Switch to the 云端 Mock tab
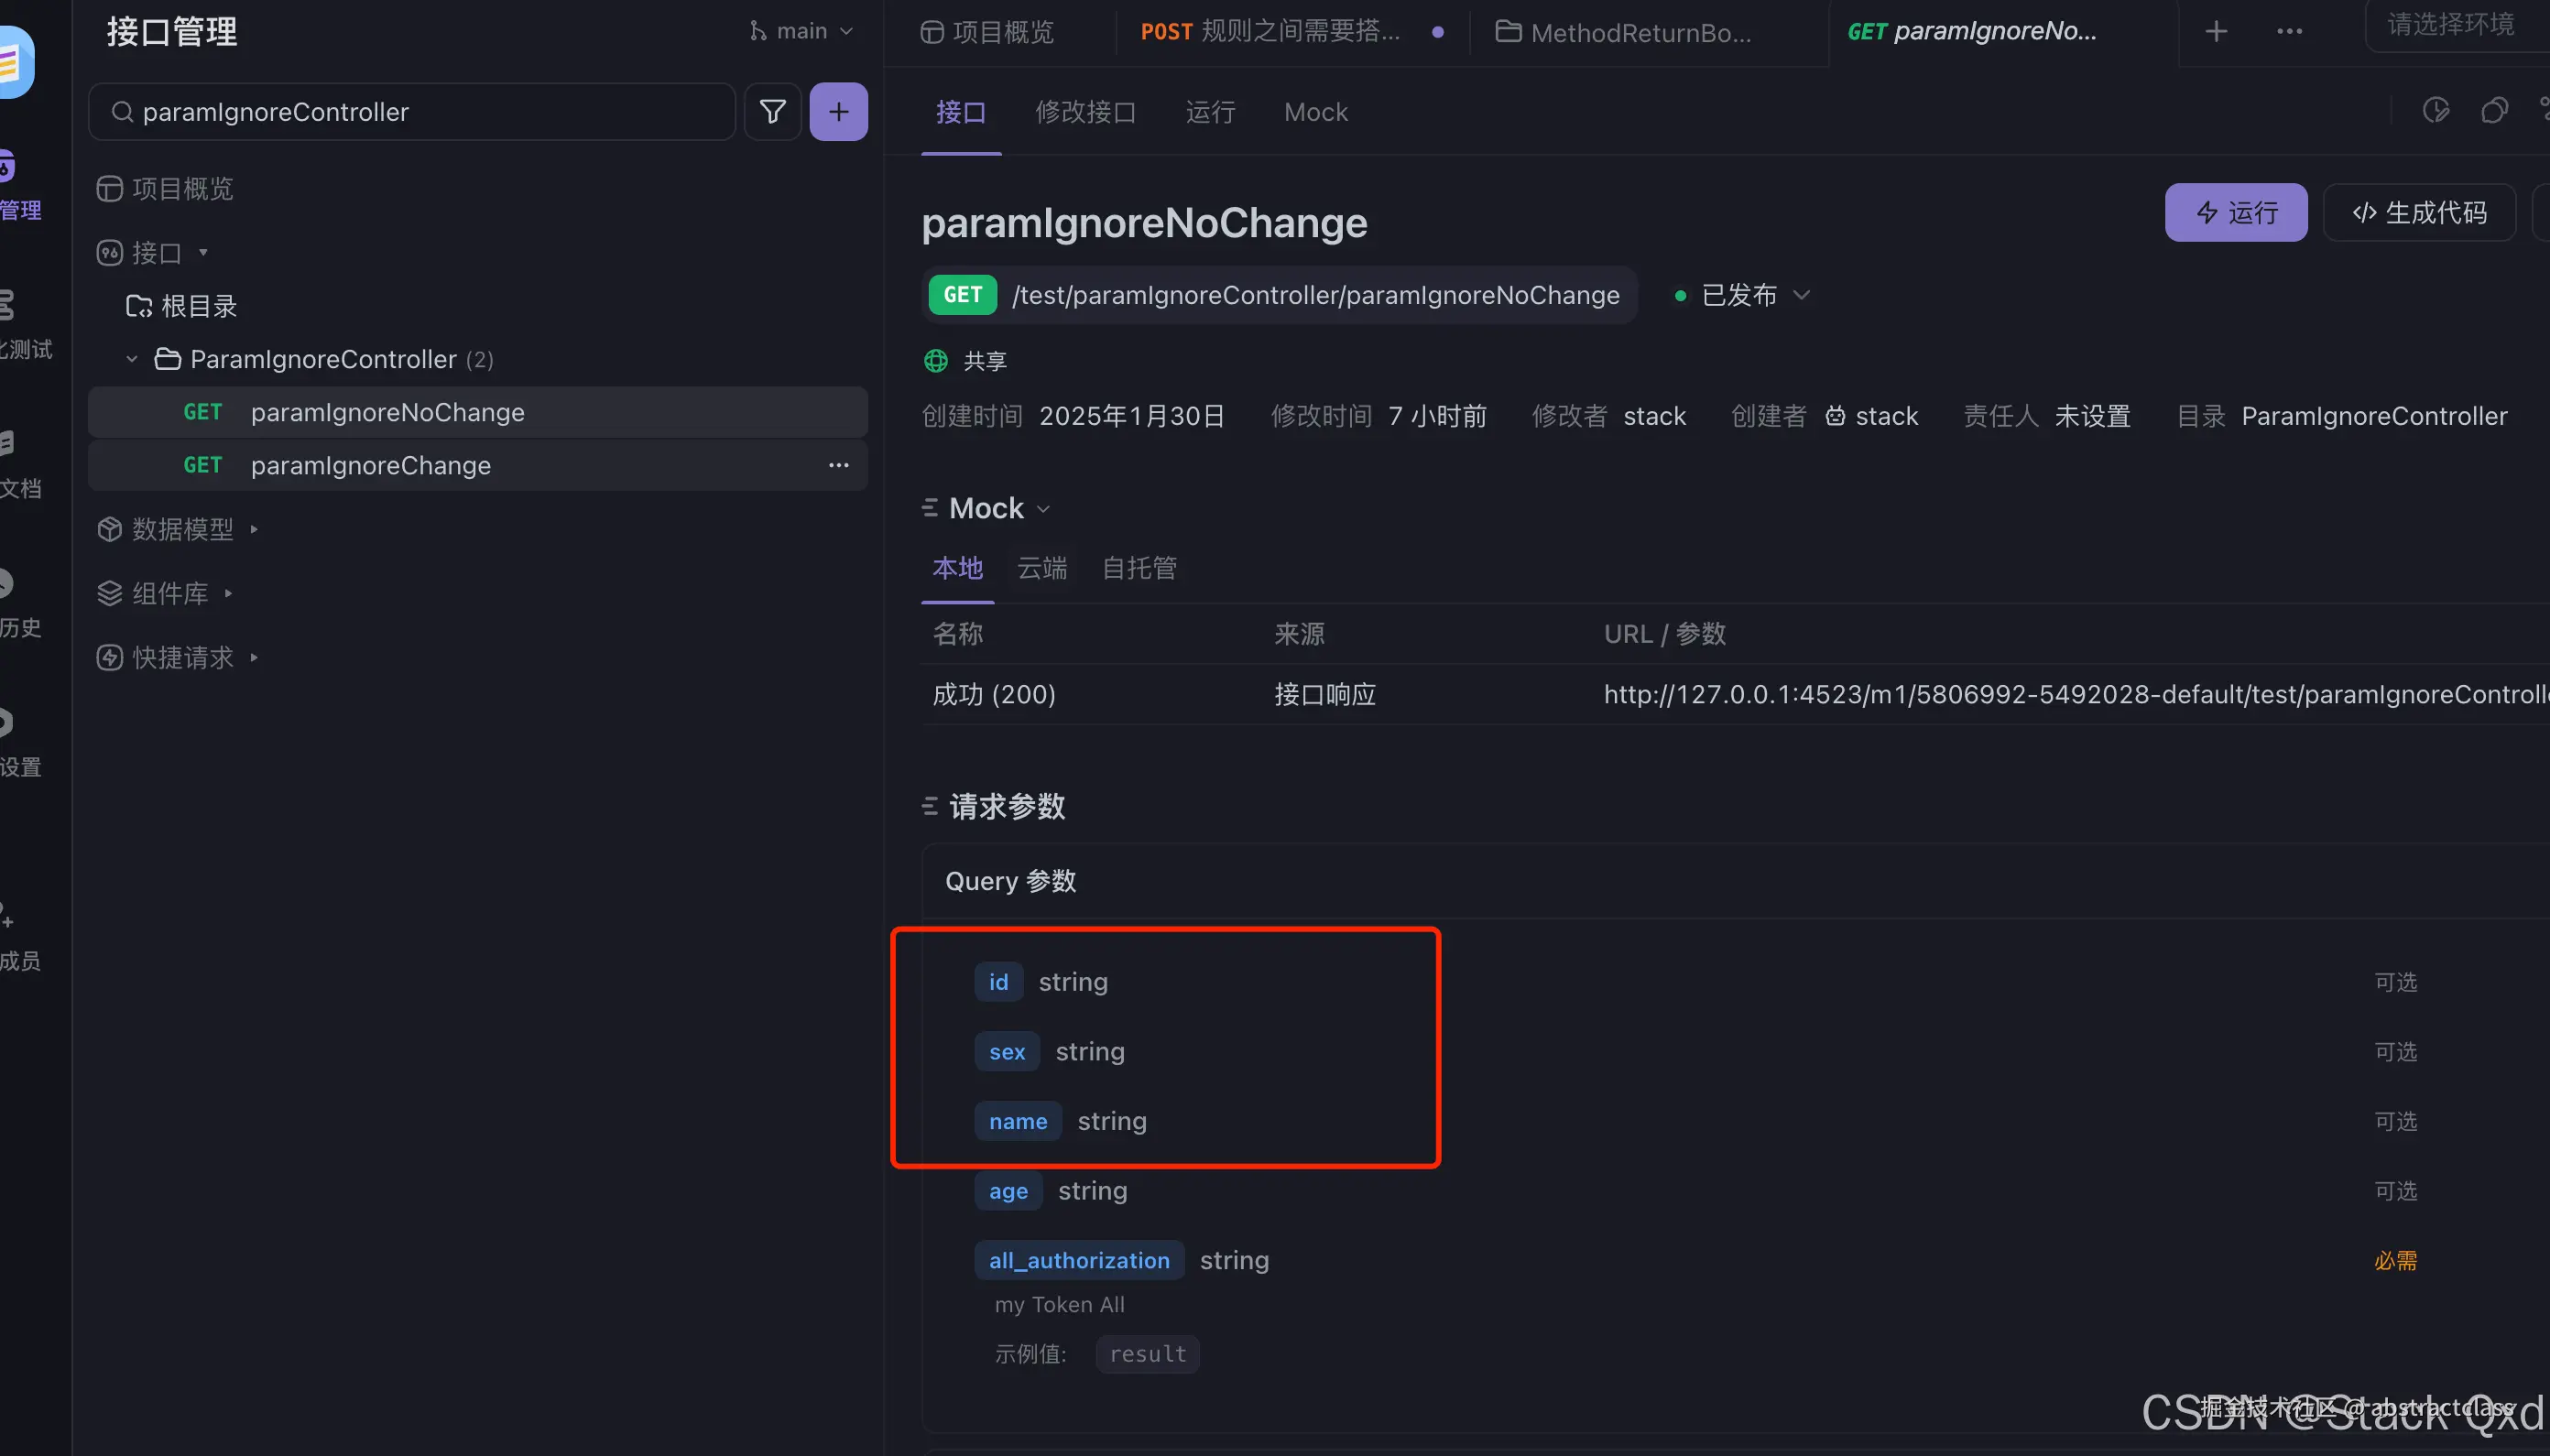Image resolution: width=2550 pixels, height=1456 pixels. (x=1041, y=568)
